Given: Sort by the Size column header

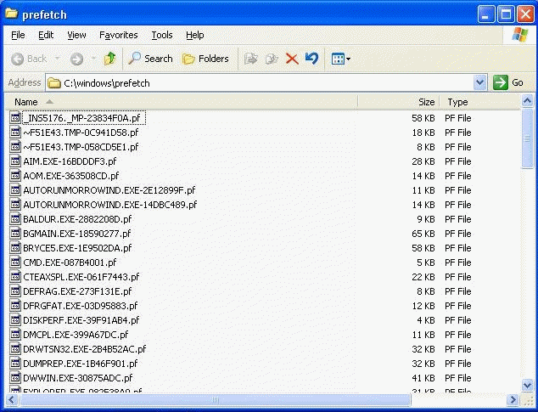Looking at the screenshot, I should [x=398, y=102].
